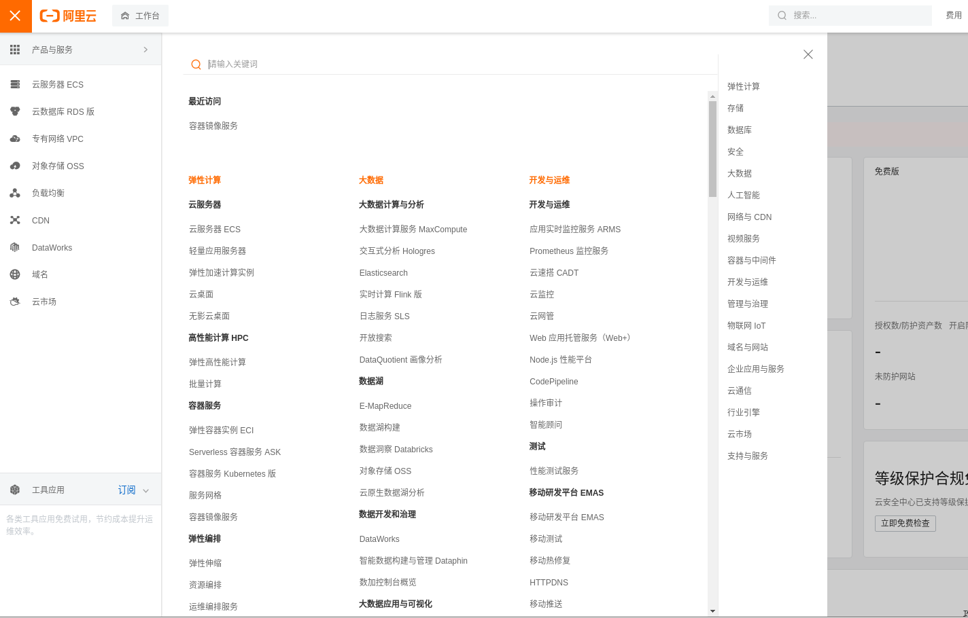968x618 pixels.
Task: Click the CDN sidebar icon
Action: pyautogui.click(x=15, y=220)
